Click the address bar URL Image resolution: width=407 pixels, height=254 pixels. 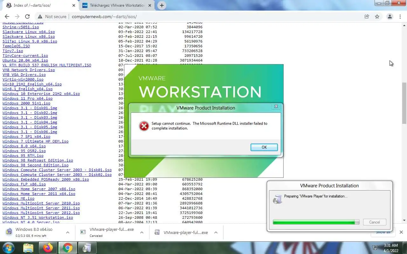(x=104, y=17)
